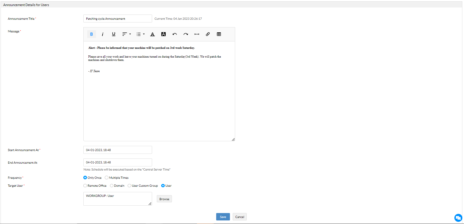Click the bold 'Alert :' line in message
Screen dimensions: 464x224
(141, 48)
